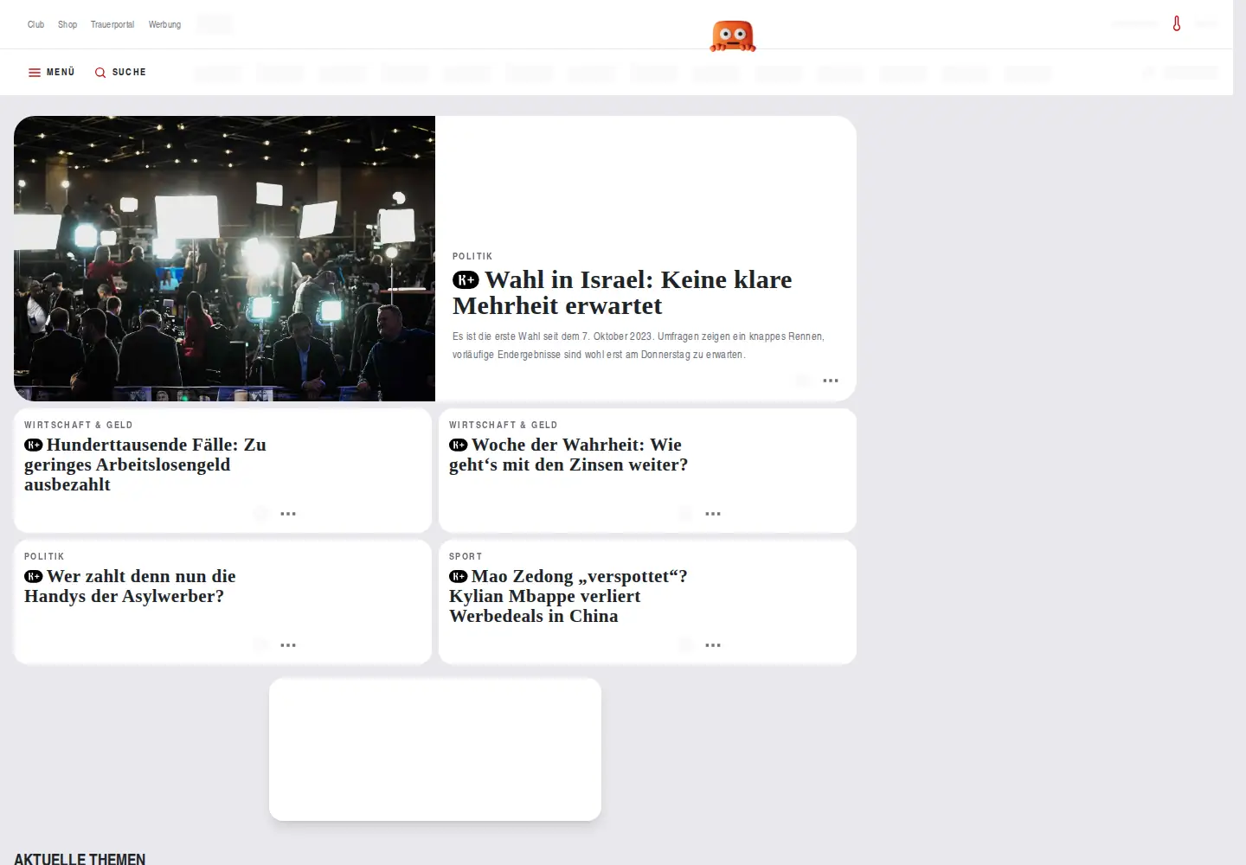The width and height of the screenshot is (1246, 865).
Task: Click the AKTUELLE THEMEN heading
Action: [x=80, y=859]
